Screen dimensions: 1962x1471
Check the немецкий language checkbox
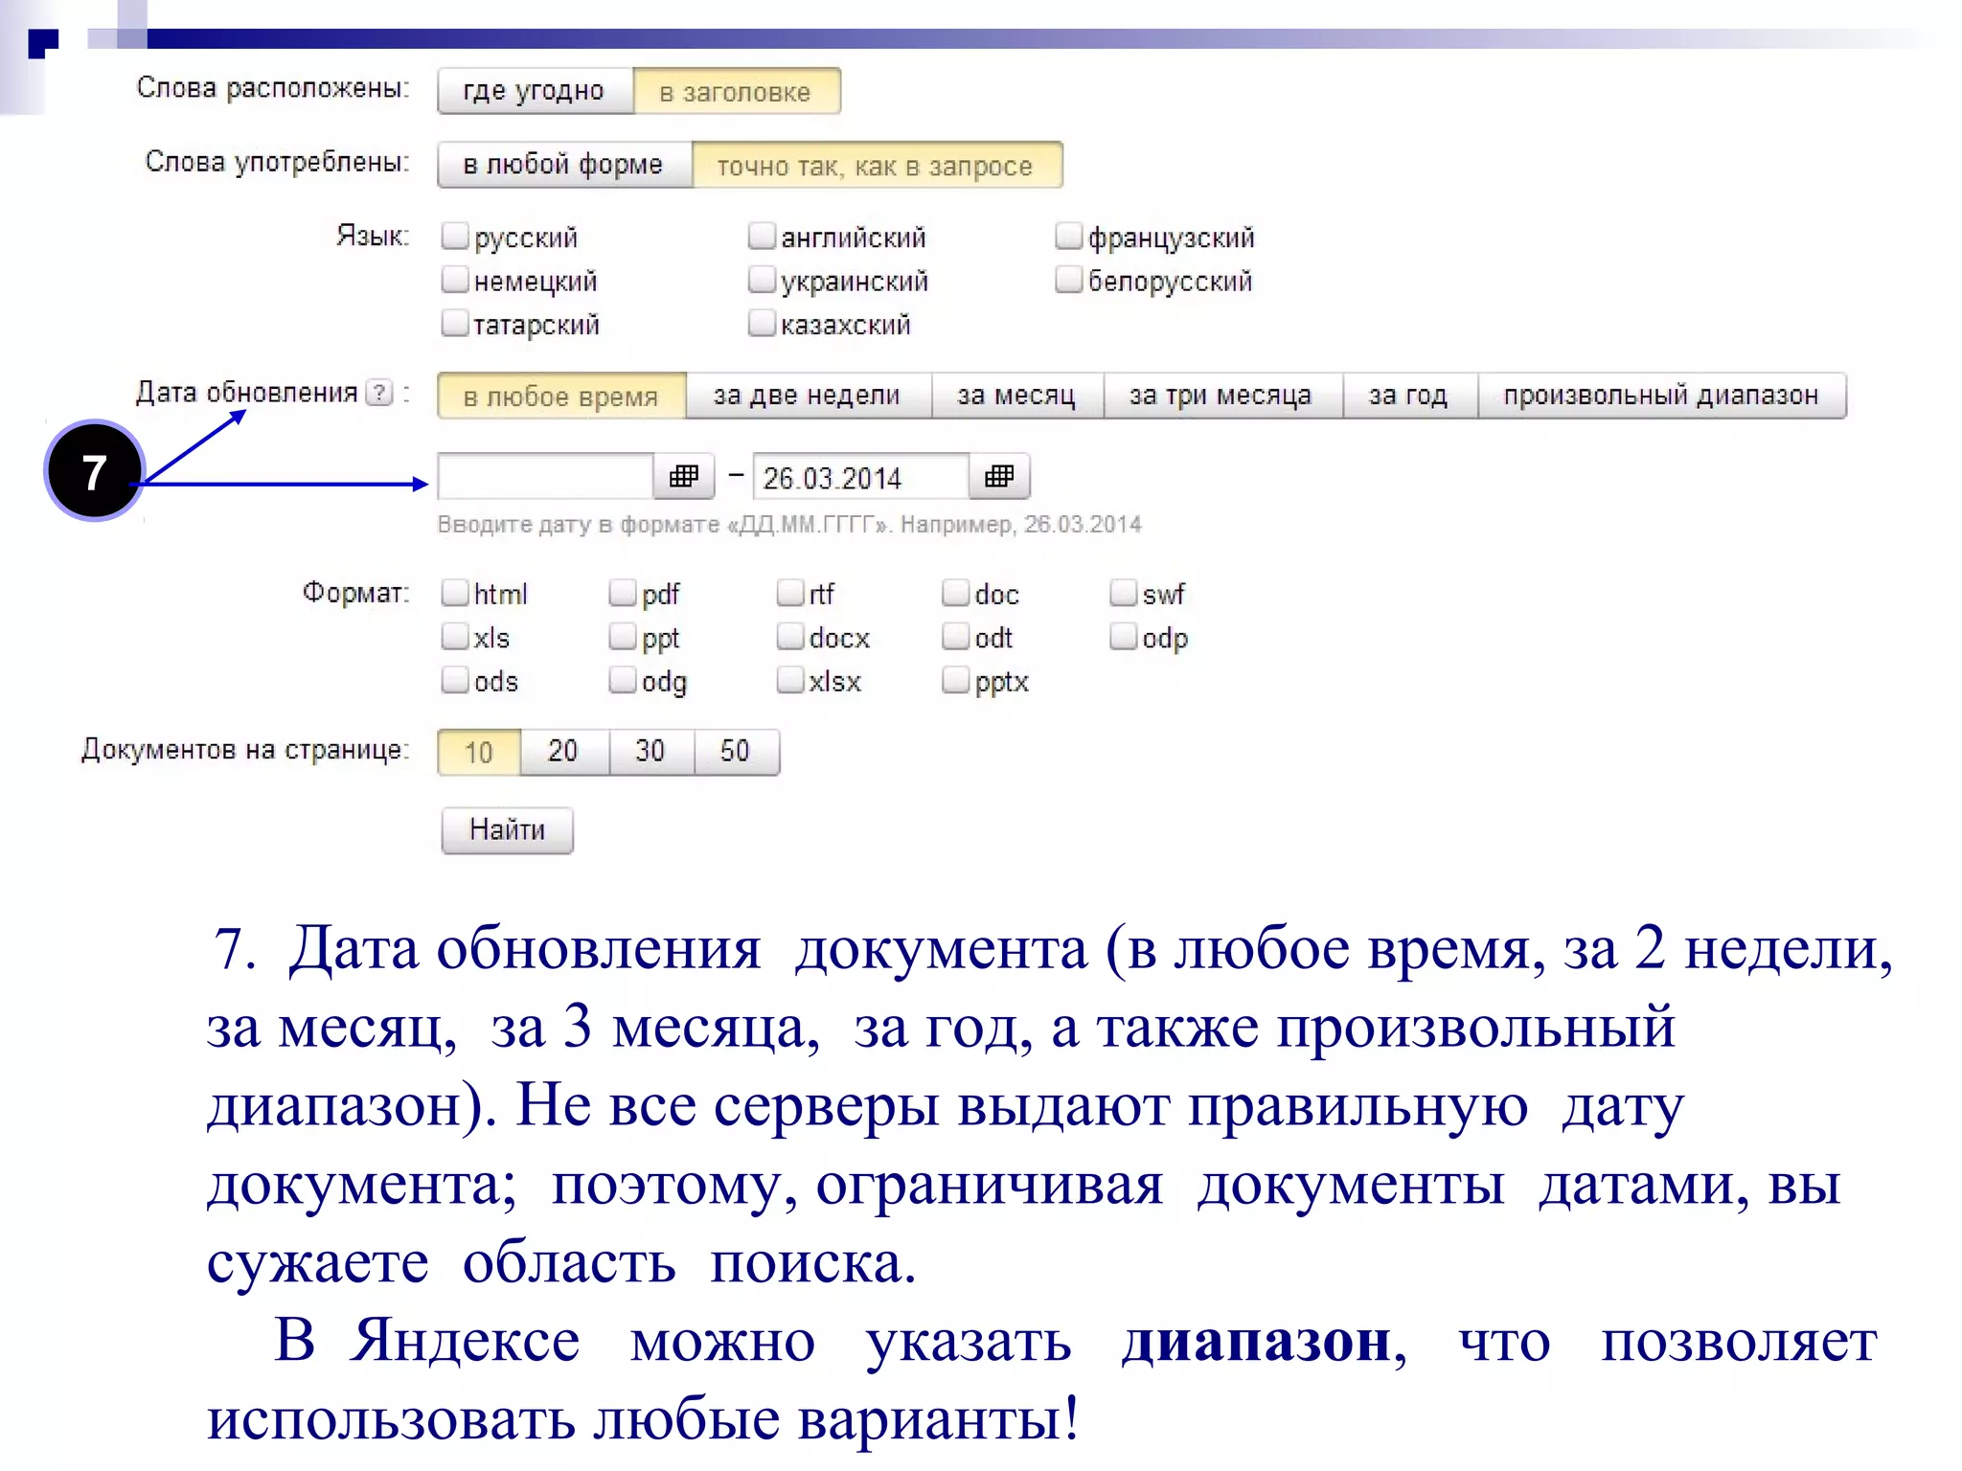[455, 280]
